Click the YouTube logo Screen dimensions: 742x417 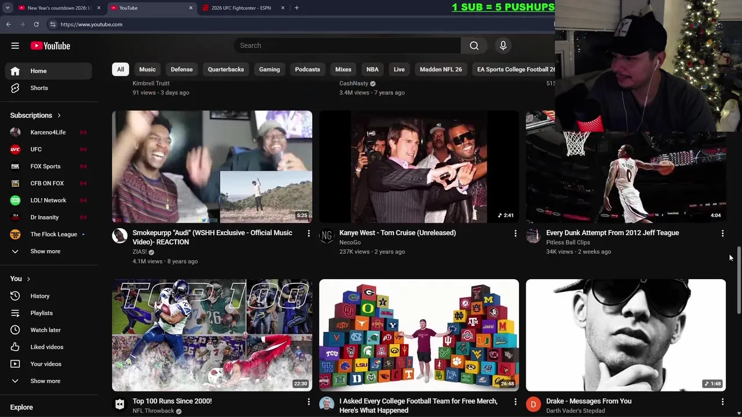click(50, 46)
